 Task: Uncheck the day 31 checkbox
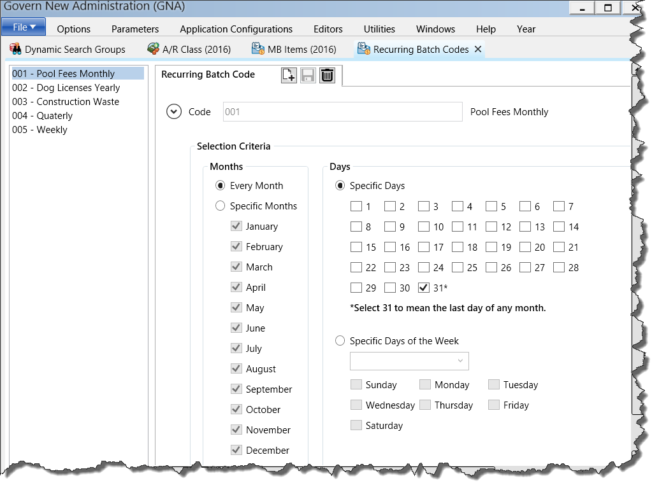[424, 288]
